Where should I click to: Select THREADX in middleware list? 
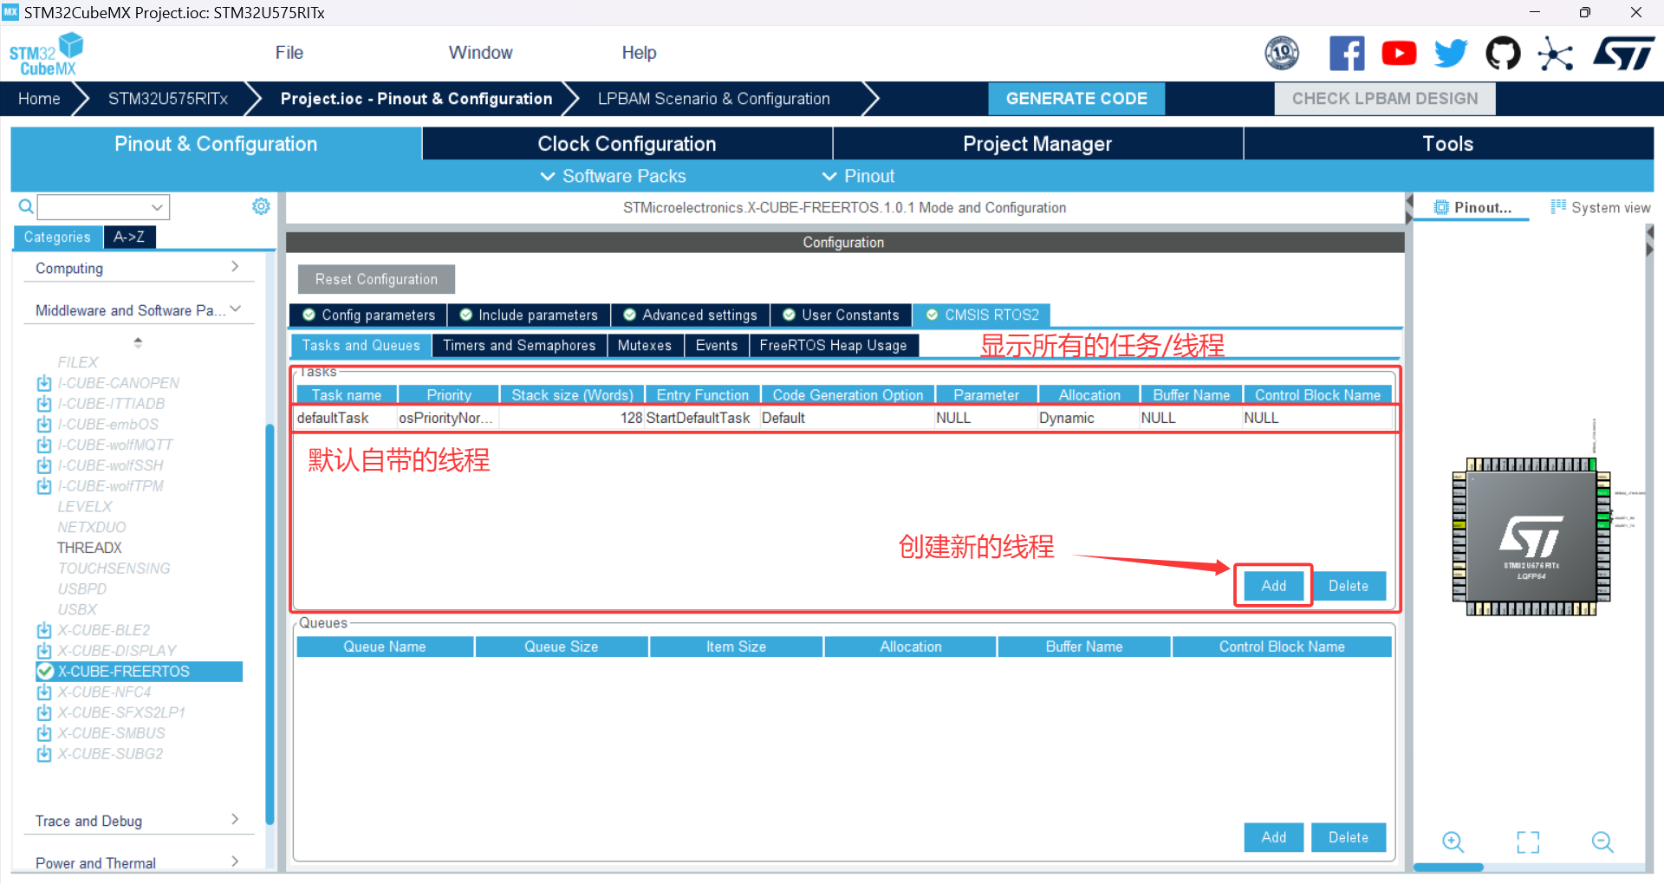(x=89, y=548)
